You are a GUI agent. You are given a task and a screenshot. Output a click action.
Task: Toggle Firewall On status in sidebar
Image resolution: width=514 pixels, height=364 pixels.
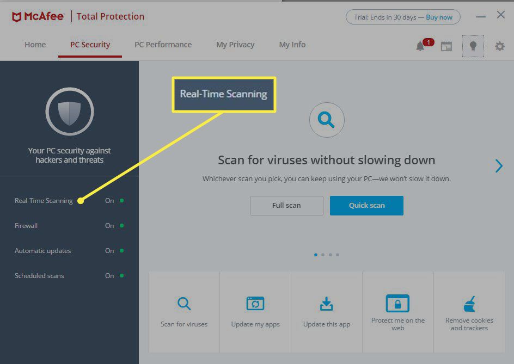click(x=110, y=226)
